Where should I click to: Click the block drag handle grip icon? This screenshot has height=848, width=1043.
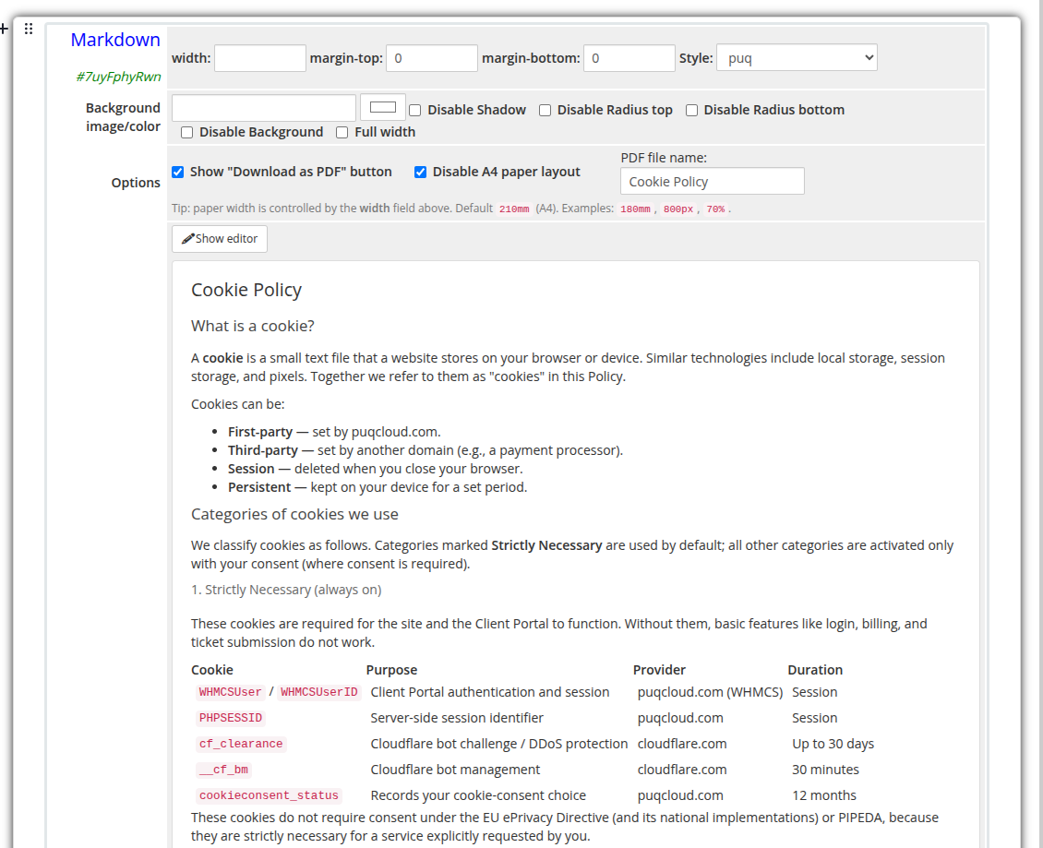29,29
